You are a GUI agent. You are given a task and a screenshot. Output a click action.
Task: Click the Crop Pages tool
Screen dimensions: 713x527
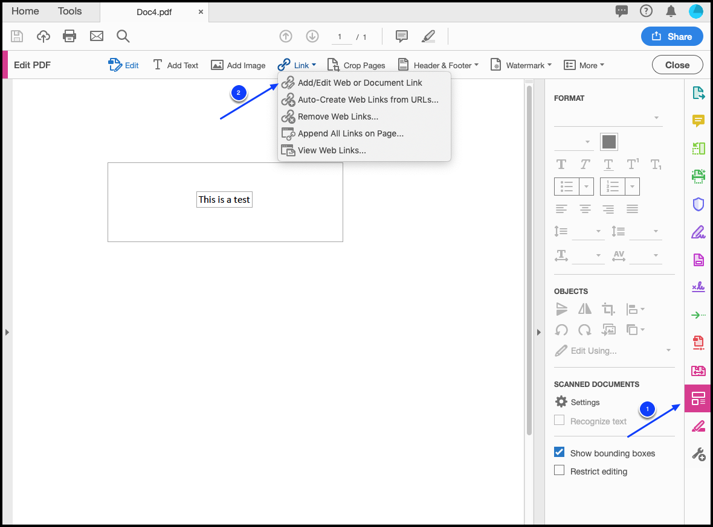pos(356,65)
